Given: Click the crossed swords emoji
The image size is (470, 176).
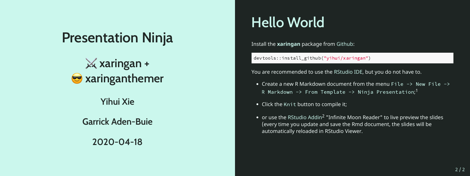Looking at the screenshot, I should pos(91,63).
